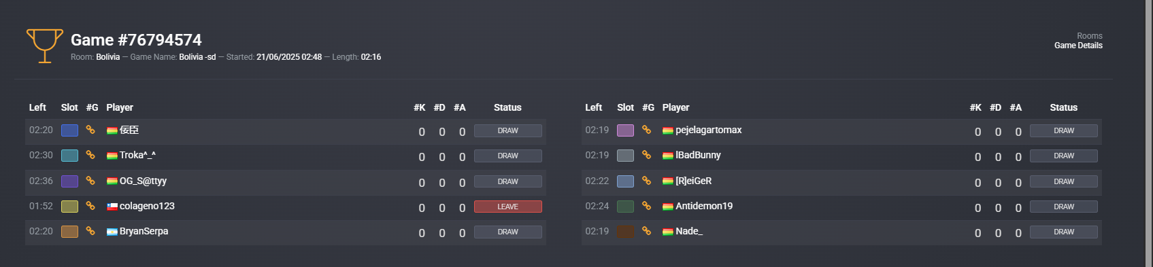Click the DRAW status for OG_S@ttyy

pos(508,181)
